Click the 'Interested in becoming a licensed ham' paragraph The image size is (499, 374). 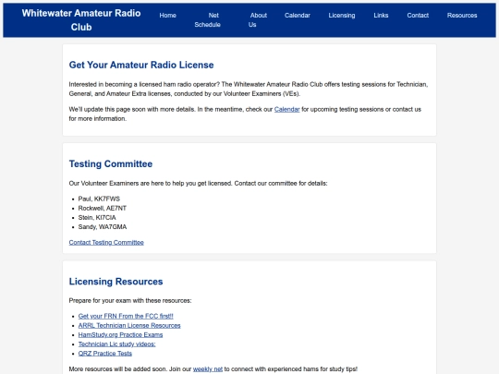point(249,89)
